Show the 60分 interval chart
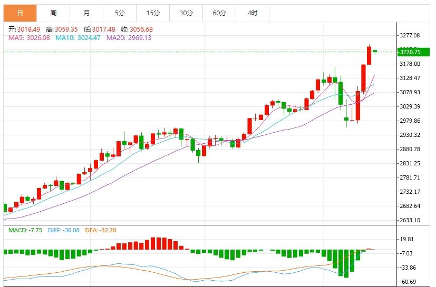Image resolution: width=436 pixels, height=287 pixels. (219, 13)
